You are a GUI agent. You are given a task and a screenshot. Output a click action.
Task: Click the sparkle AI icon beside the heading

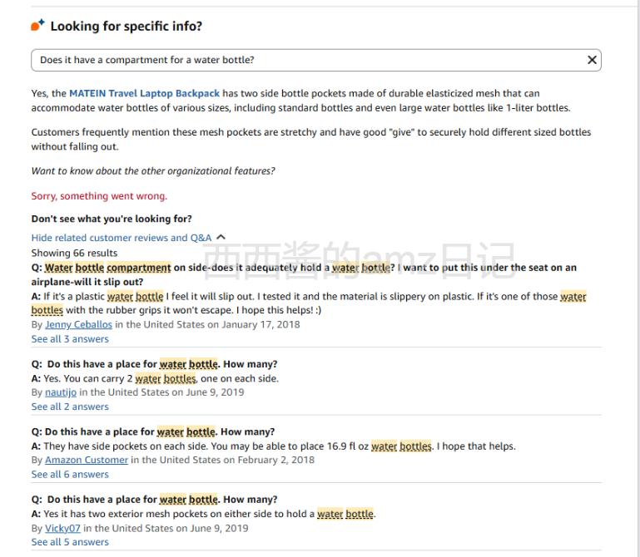[x=37, y=26]
